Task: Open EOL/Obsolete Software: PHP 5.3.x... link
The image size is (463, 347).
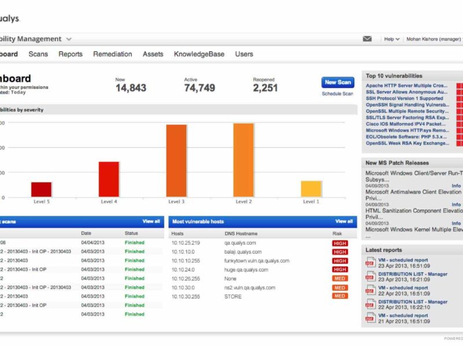Action: [406, 136]
